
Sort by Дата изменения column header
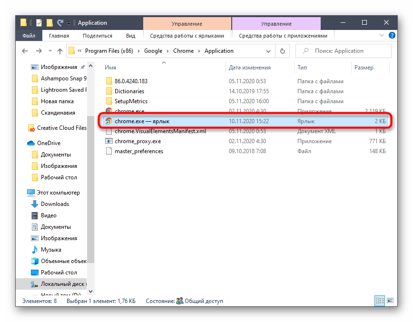click(249, 68)
